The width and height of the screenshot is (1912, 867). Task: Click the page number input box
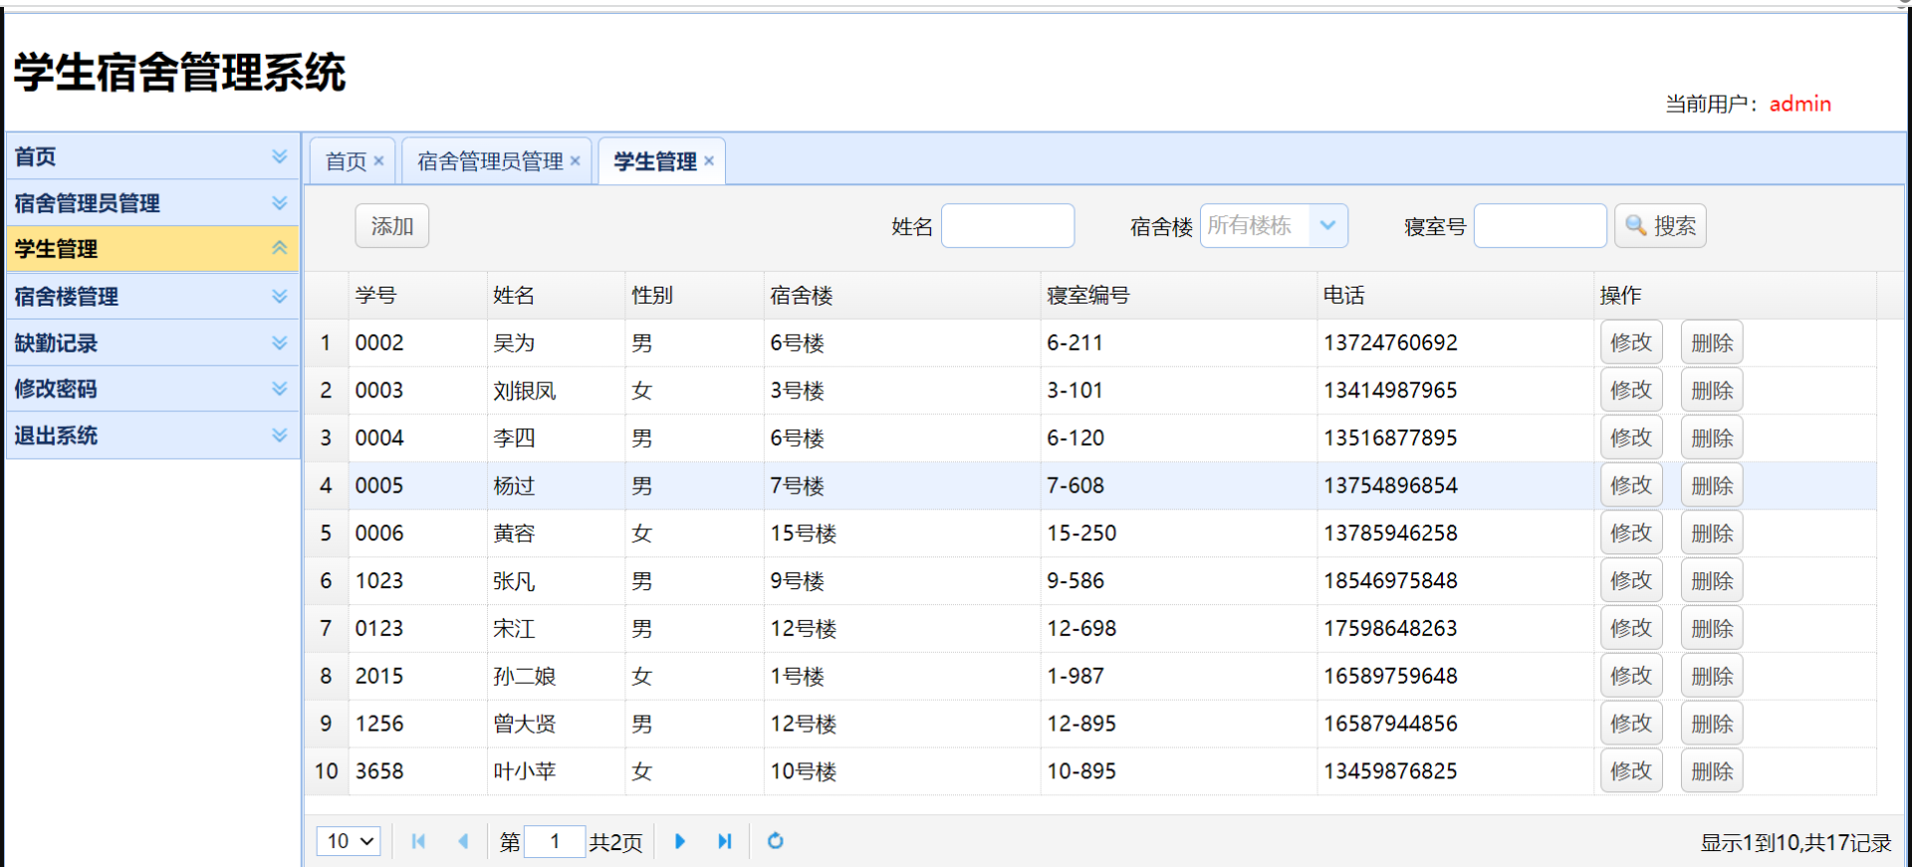point(554,841)
